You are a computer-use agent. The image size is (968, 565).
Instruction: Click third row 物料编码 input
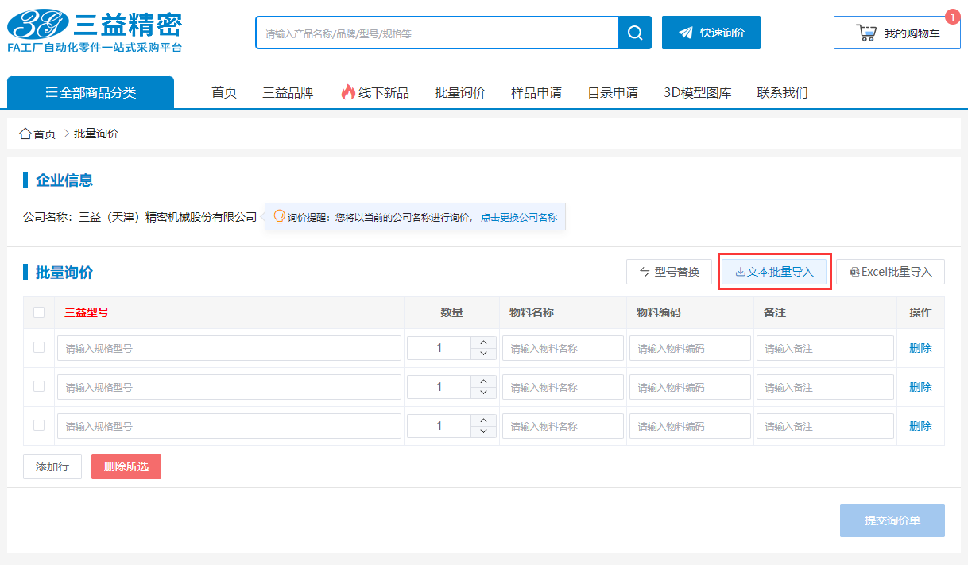pyautogui.click(x=690, y=426)
